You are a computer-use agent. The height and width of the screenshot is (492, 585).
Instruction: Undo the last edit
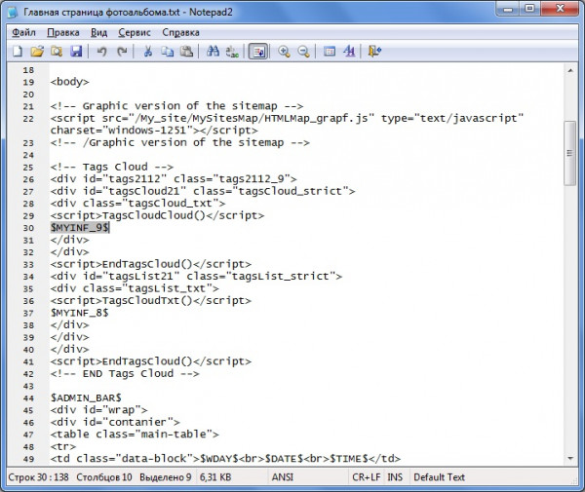pos(101,51)
